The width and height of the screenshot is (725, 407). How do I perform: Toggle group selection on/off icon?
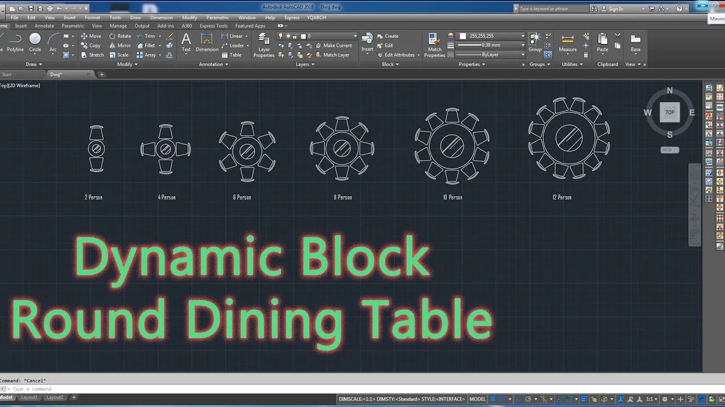[548, 55]
